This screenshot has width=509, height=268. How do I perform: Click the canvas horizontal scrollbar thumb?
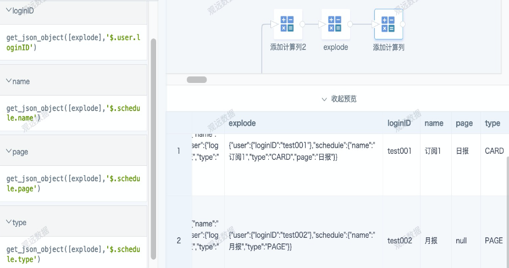[x=197, y=80]
